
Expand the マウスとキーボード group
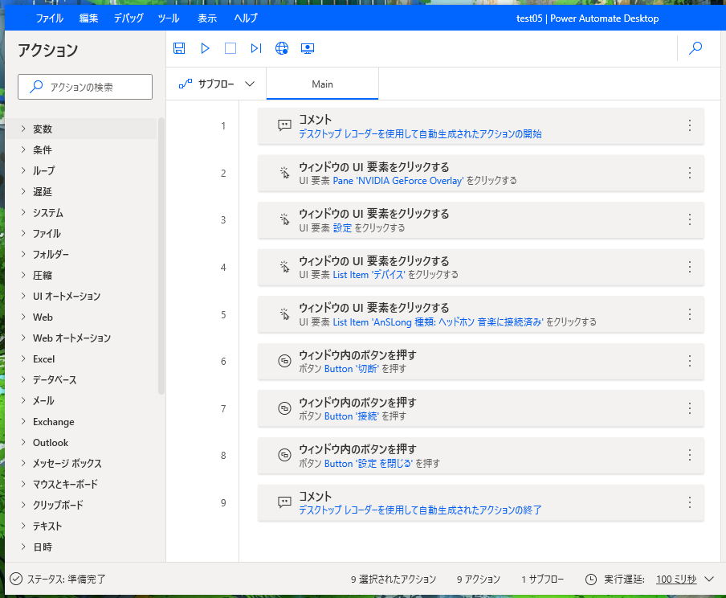(23, 484)
